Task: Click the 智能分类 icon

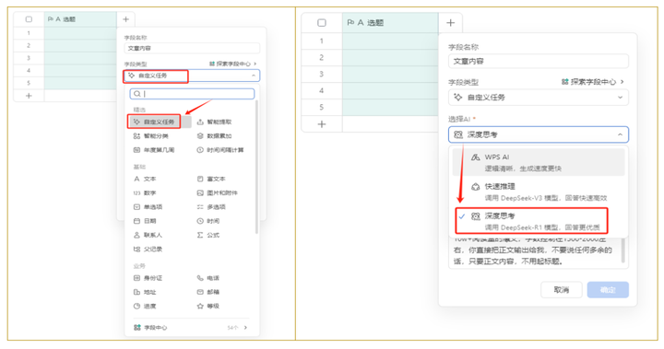Action: [136, 135]
